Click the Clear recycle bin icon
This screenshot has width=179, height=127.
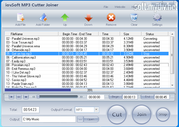pyautogui.click(x=134, y=17)
